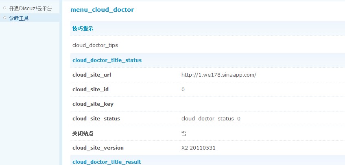Select the 诊断工具 sidebar menu item

pos(19,18)
